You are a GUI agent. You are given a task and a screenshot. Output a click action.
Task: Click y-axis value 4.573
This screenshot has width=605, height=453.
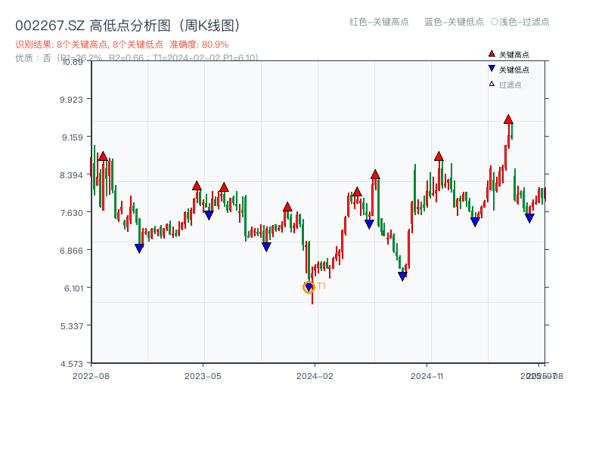pyautogui.click(x=71, y=364)
